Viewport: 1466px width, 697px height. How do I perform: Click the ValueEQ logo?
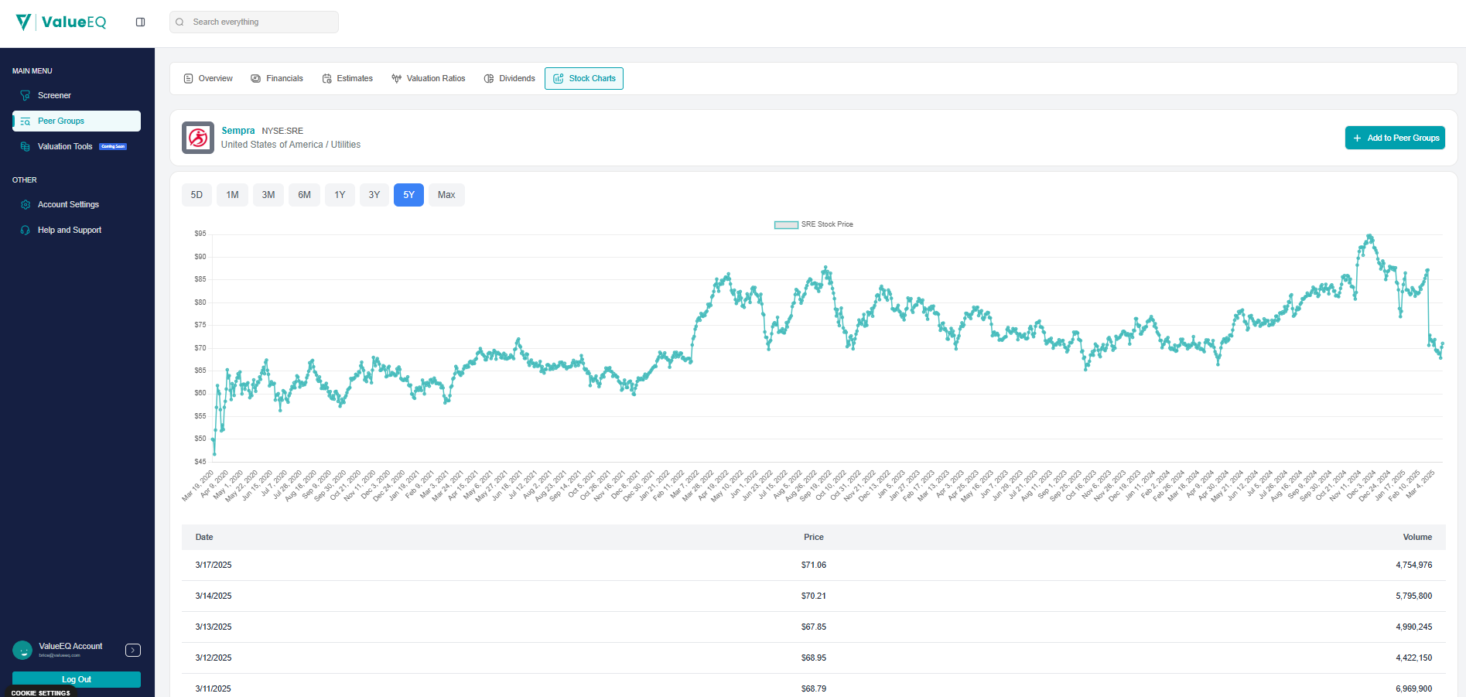point(61,22)
